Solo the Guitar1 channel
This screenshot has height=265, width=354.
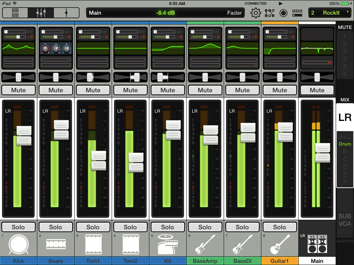click(x=280, y=227)
